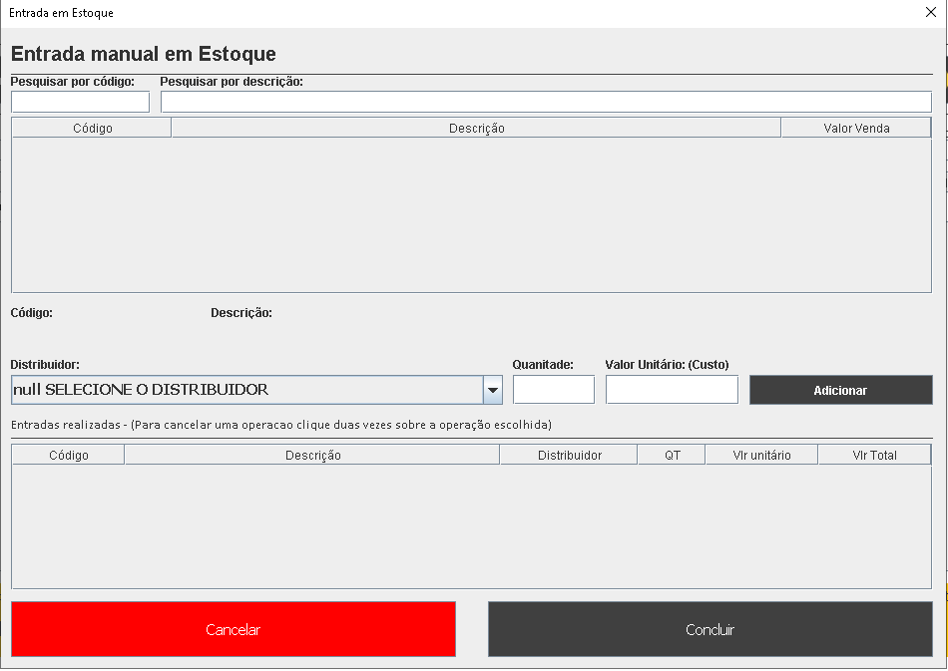948x671 pixels.
Task: Click the Quanitade input field
Action: (x=553, y=390)
